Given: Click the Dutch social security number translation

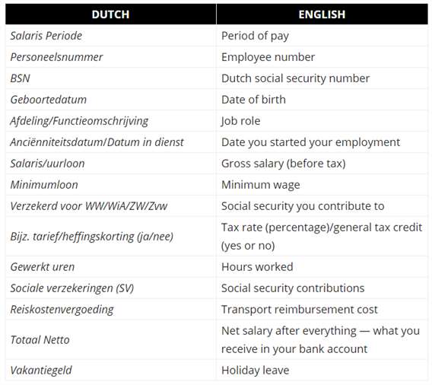Looking at the screenshot, I should 295,78.
